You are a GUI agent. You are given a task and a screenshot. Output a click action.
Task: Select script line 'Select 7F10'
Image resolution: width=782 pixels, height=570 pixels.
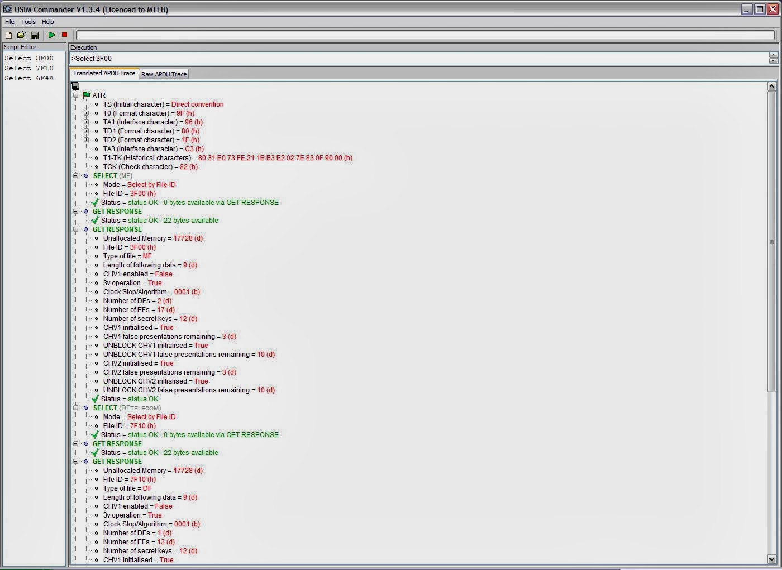pos(29,68)
